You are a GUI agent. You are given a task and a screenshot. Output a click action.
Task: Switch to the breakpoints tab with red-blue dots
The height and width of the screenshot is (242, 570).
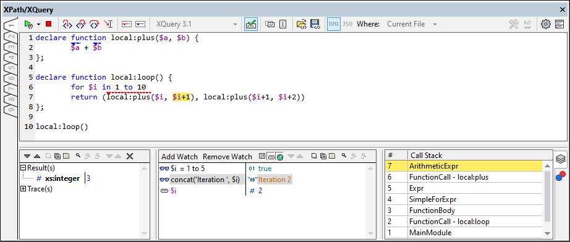(x=561, y=176)
